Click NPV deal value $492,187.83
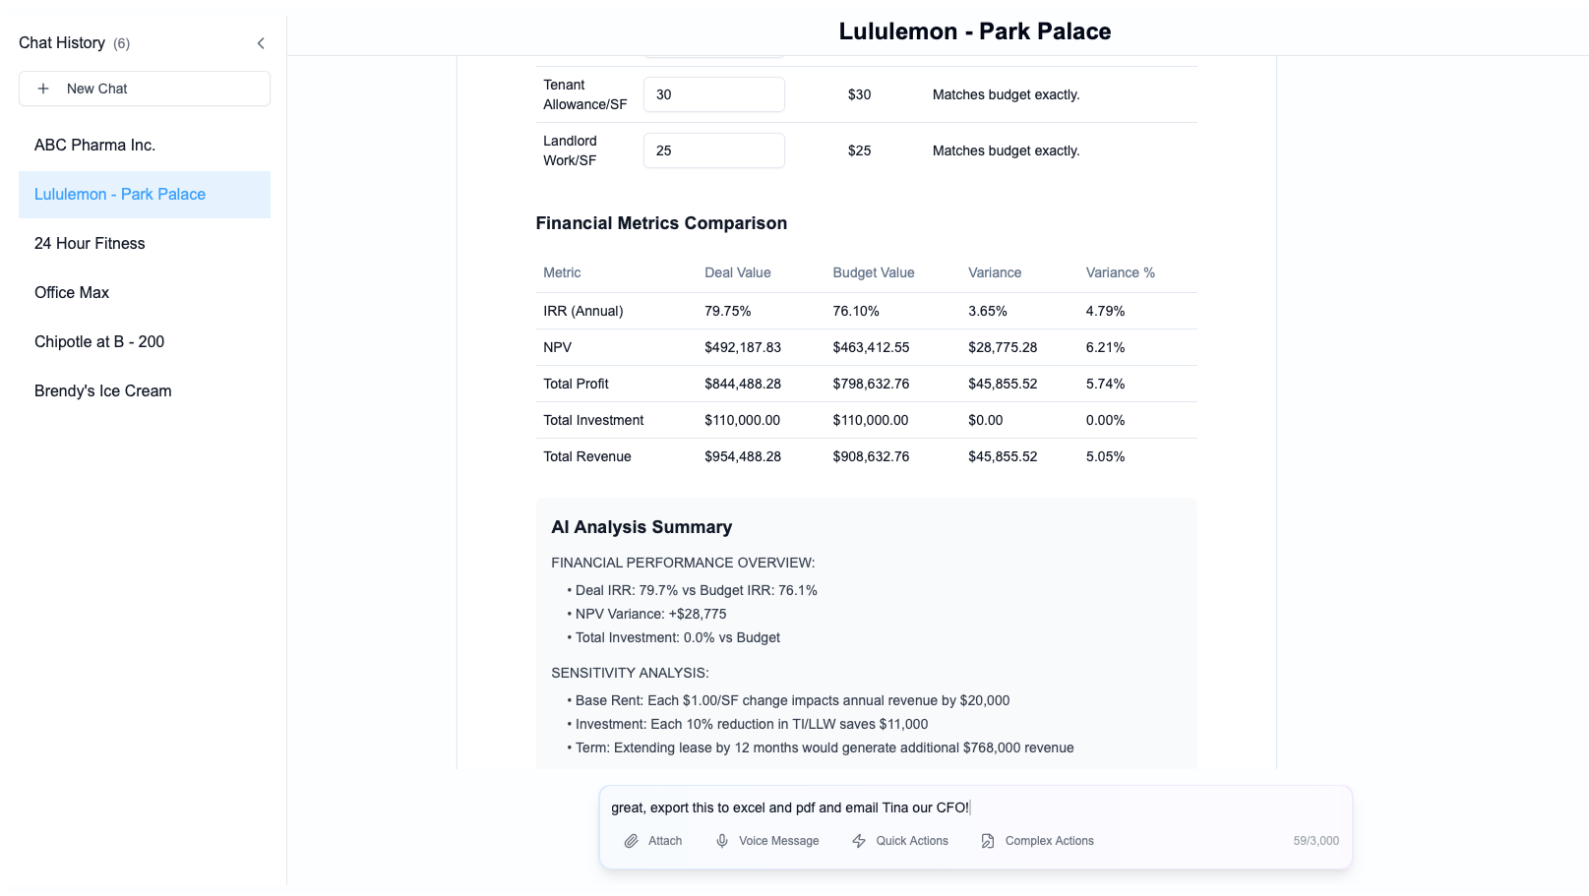The height and width of the screenshot is (896, 1589). (743, 347)
